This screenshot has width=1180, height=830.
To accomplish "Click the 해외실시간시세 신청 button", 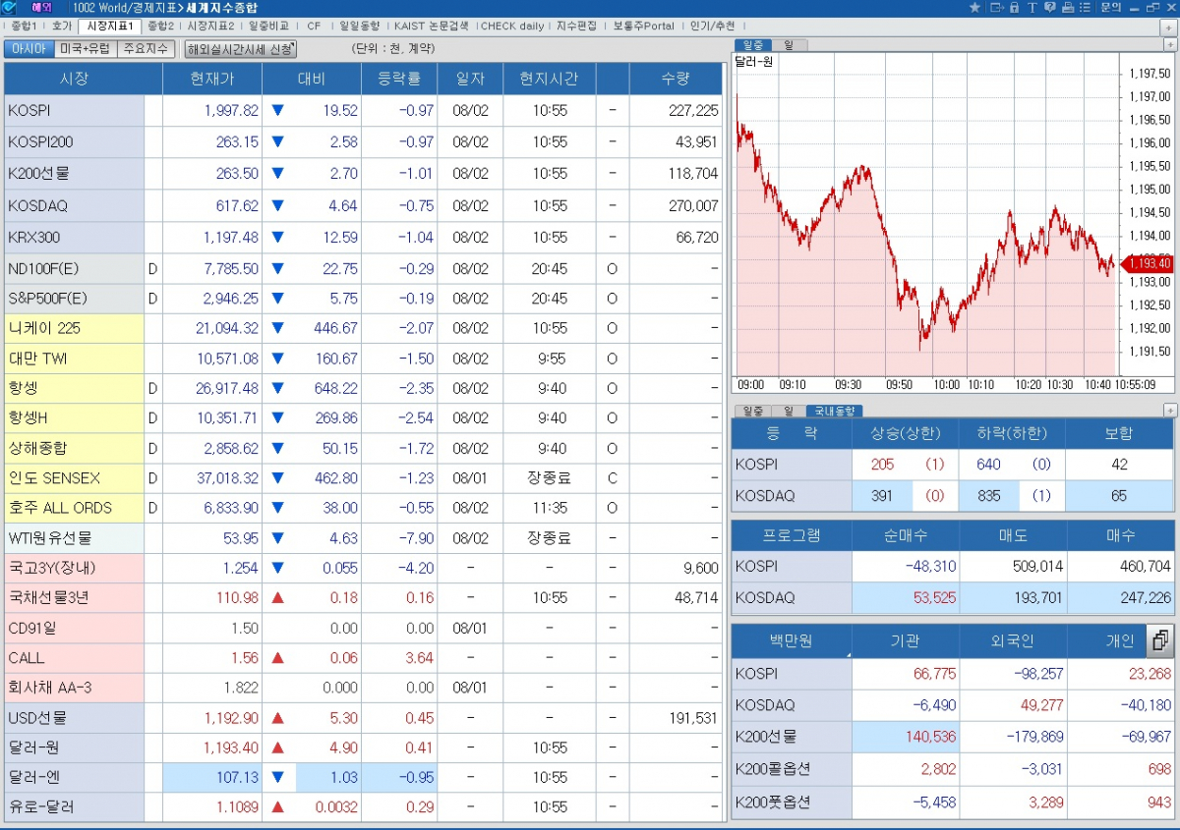I will pos(240,49).
